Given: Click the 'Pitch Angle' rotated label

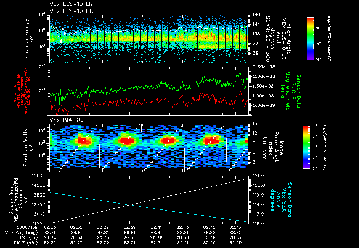Looking at the screenshot, I should point(289,39).
